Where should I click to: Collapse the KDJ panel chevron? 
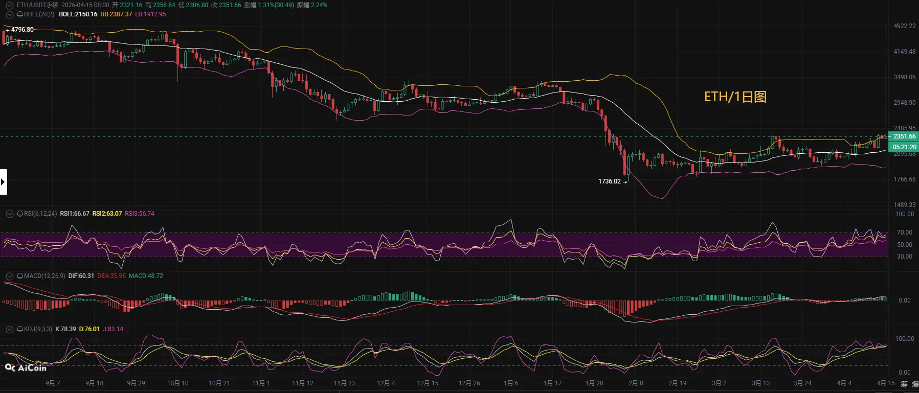point(9,329)
